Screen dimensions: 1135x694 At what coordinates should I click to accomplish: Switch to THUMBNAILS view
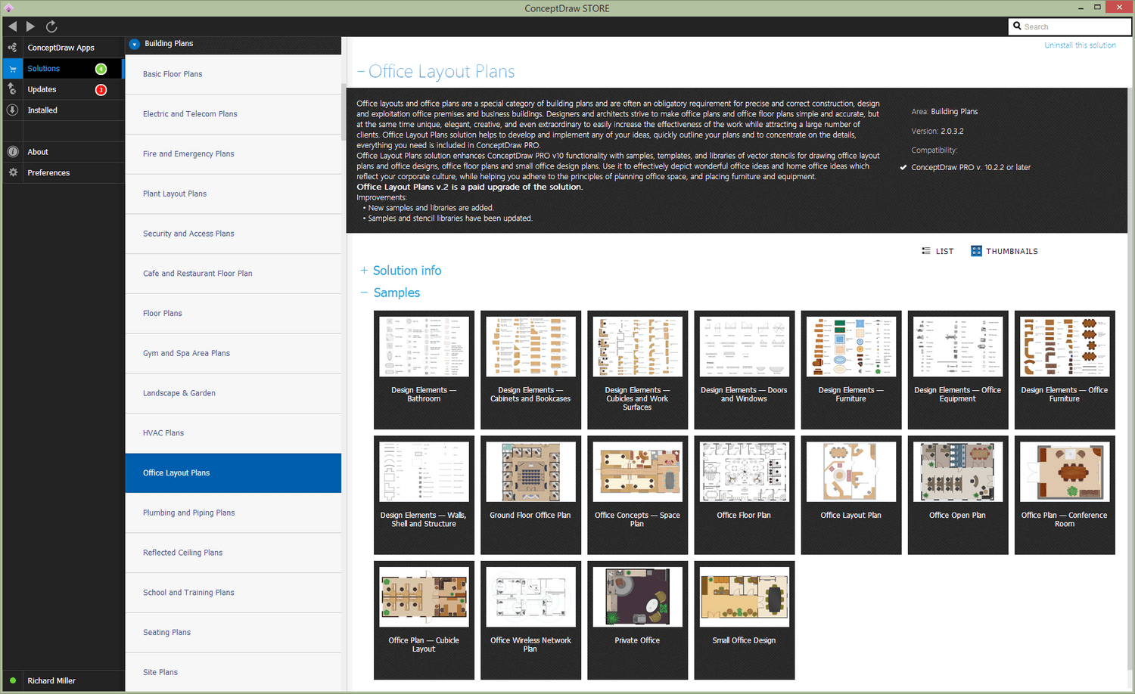[1004, 251]
